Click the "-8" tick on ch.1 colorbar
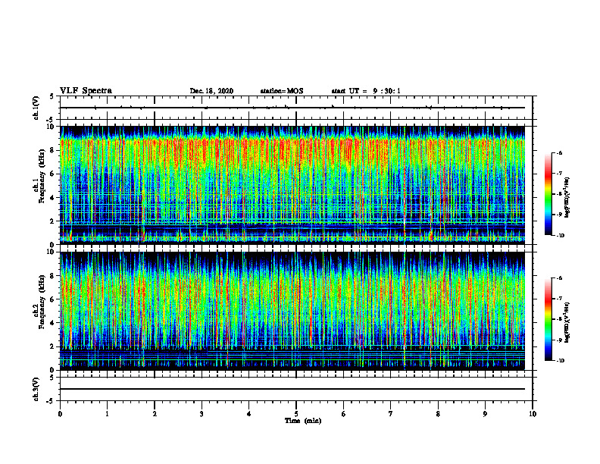 coord(559,194)
